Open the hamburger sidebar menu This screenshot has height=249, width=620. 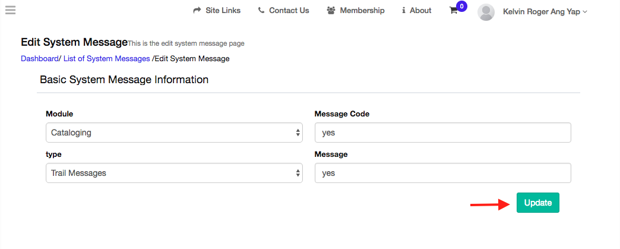click(10, 10)
